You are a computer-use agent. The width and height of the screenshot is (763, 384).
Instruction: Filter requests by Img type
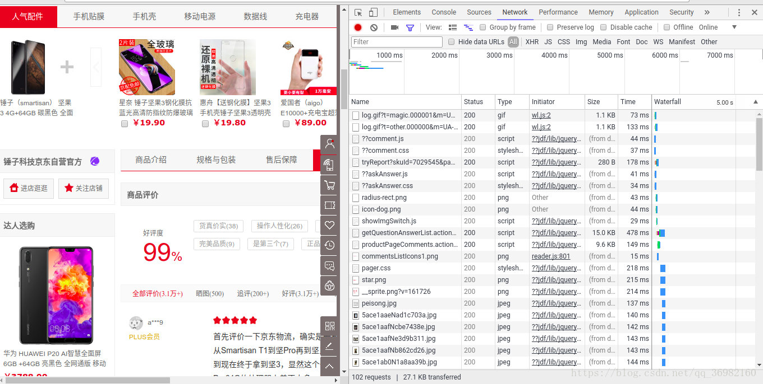(x=581, y=42)
